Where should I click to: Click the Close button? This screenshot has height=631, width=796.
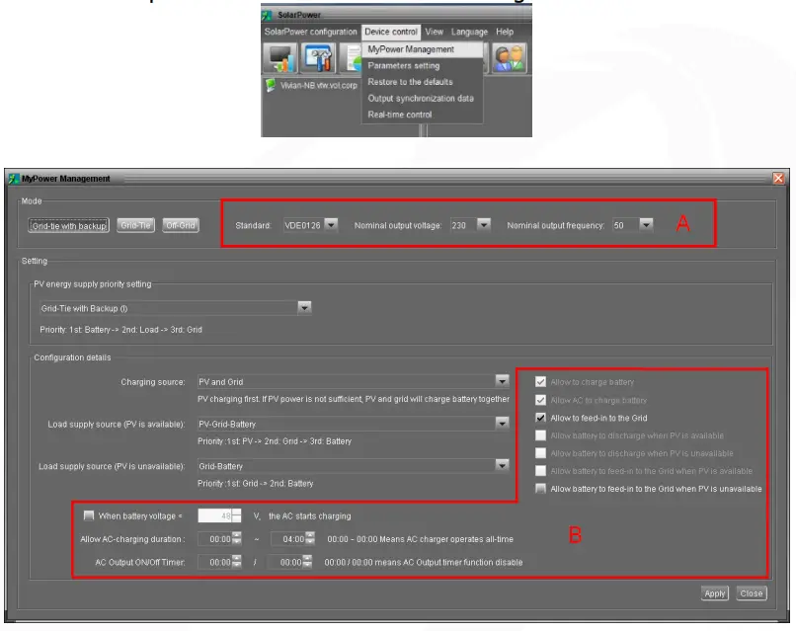(x=752, y=593)
